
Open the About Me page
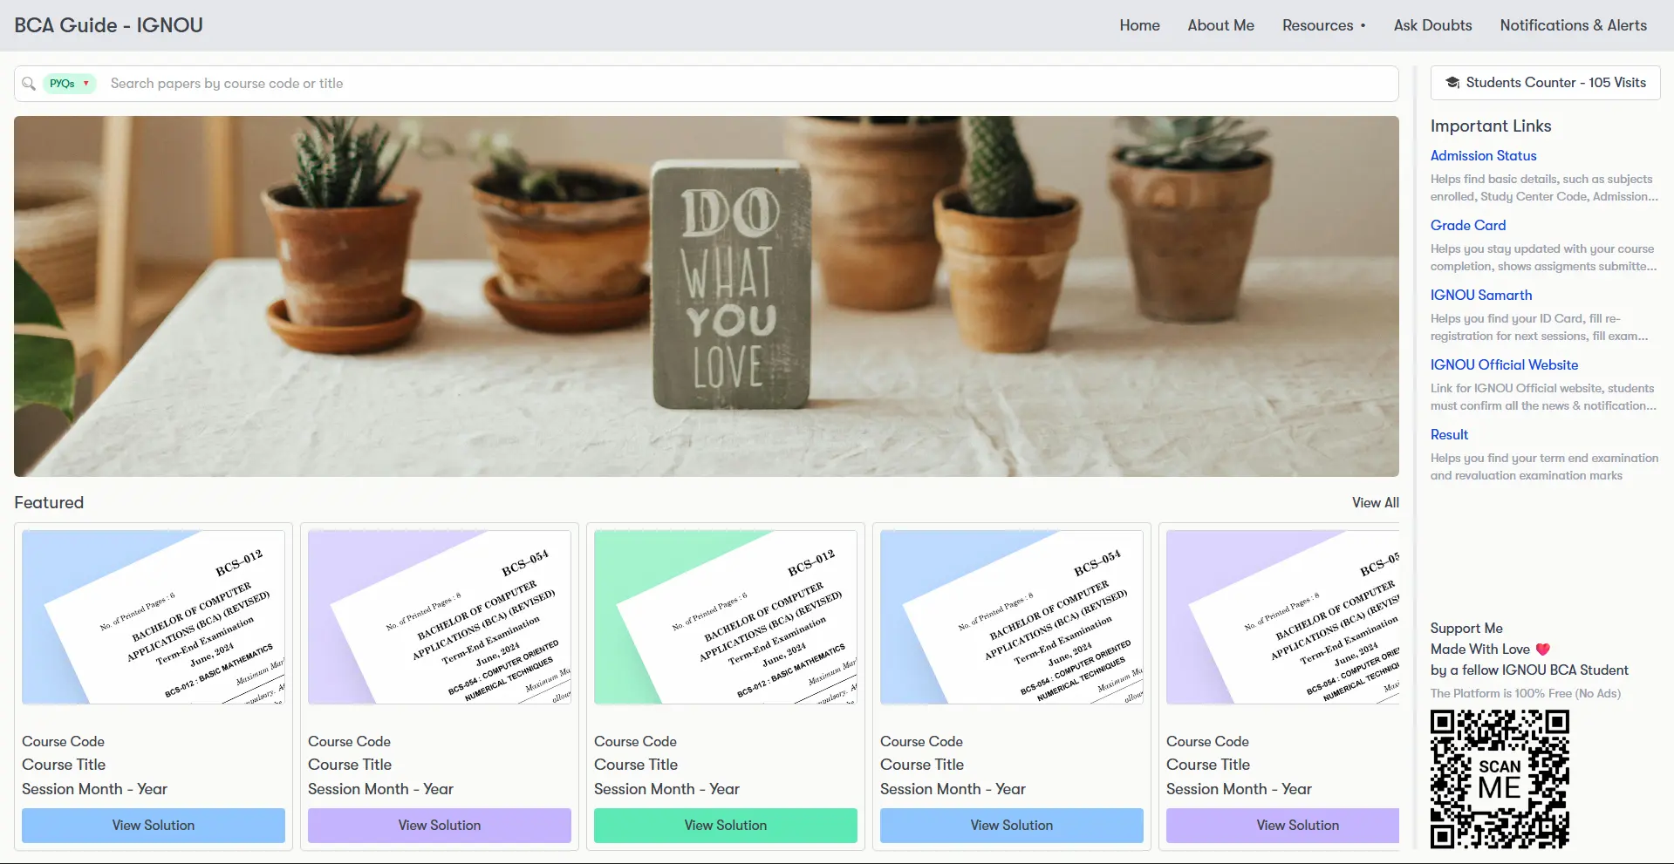[x=1220, y=25]
